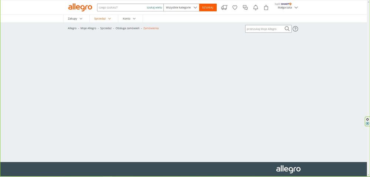The image size is (370, 177).
Task: Expand the Małgorzata account dropdown
Action: [288, 7]
